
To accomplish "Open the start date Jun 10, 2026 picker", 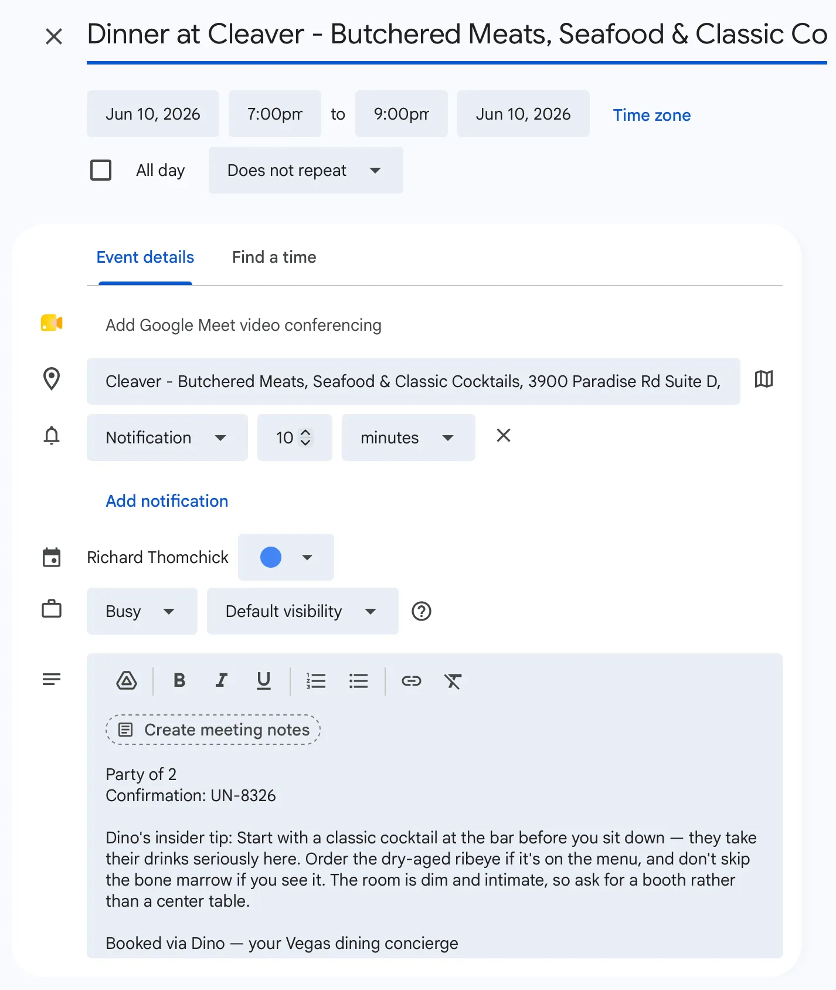I will tap(153, 114).
